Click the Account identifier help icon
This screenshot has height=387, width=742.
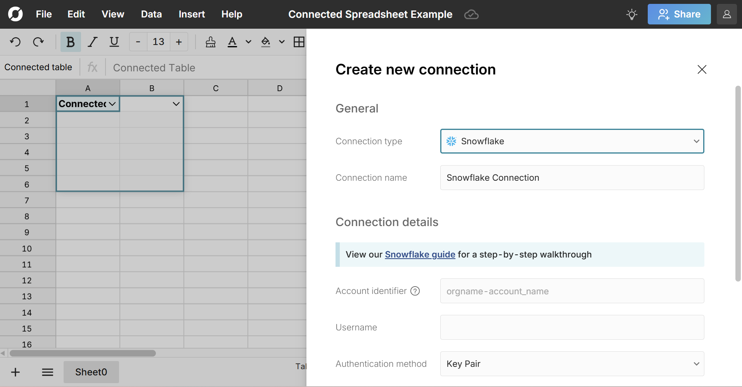[415, 291]
